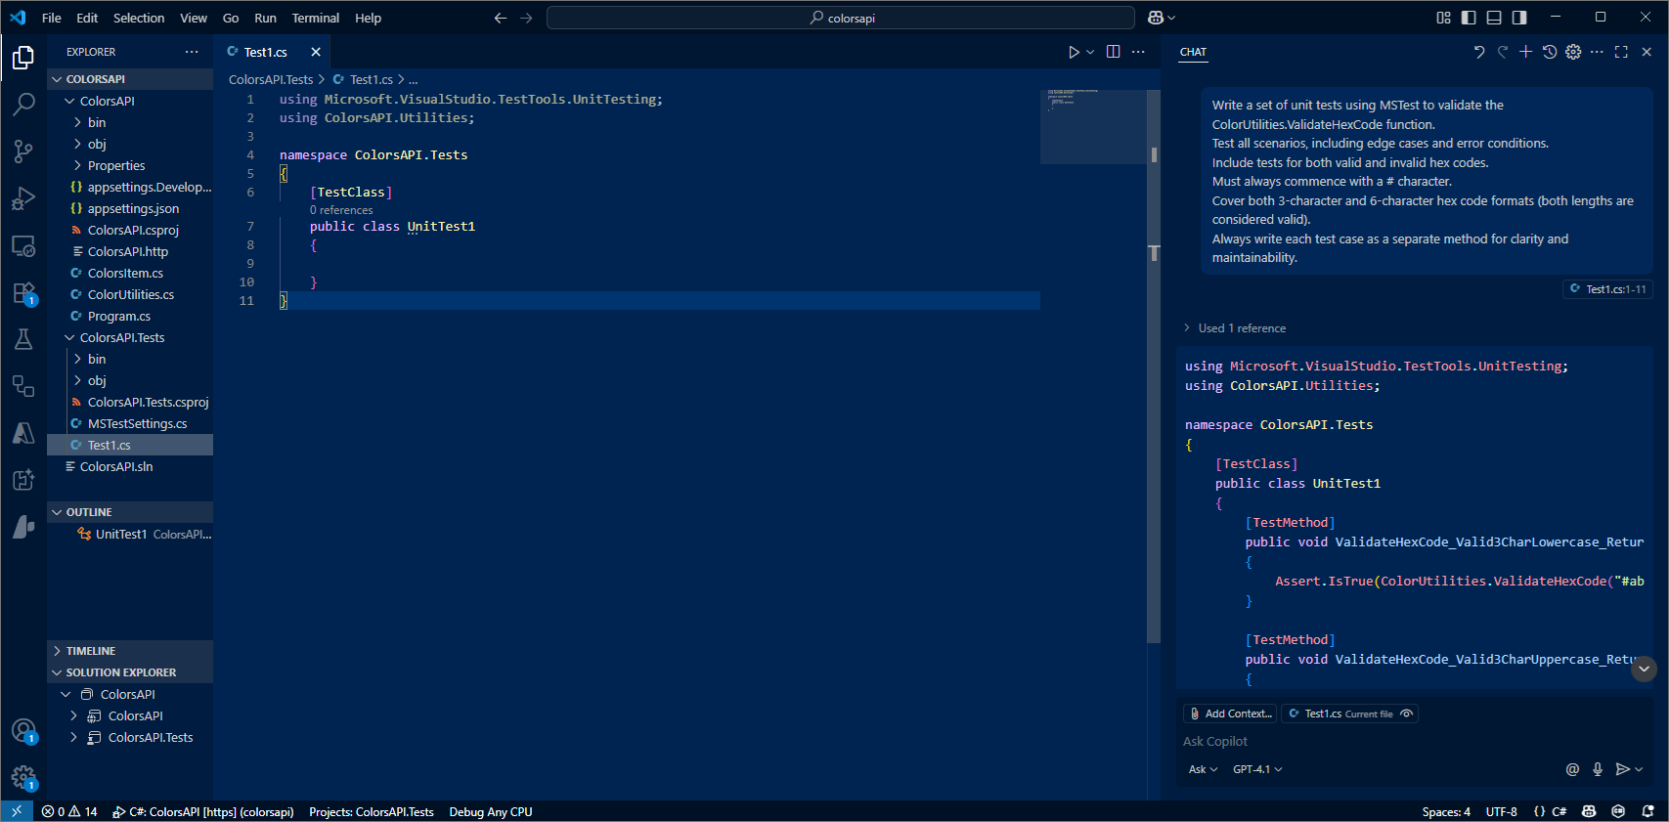Open Source Control view
Image resolution: width=1669 pixels, height=822 pixels.
click(23, 151)
